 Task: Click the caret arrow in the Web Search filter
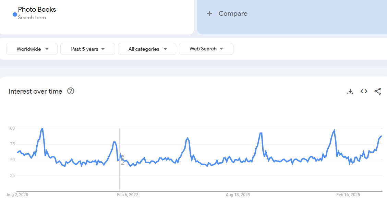click(x=221, y=49)
